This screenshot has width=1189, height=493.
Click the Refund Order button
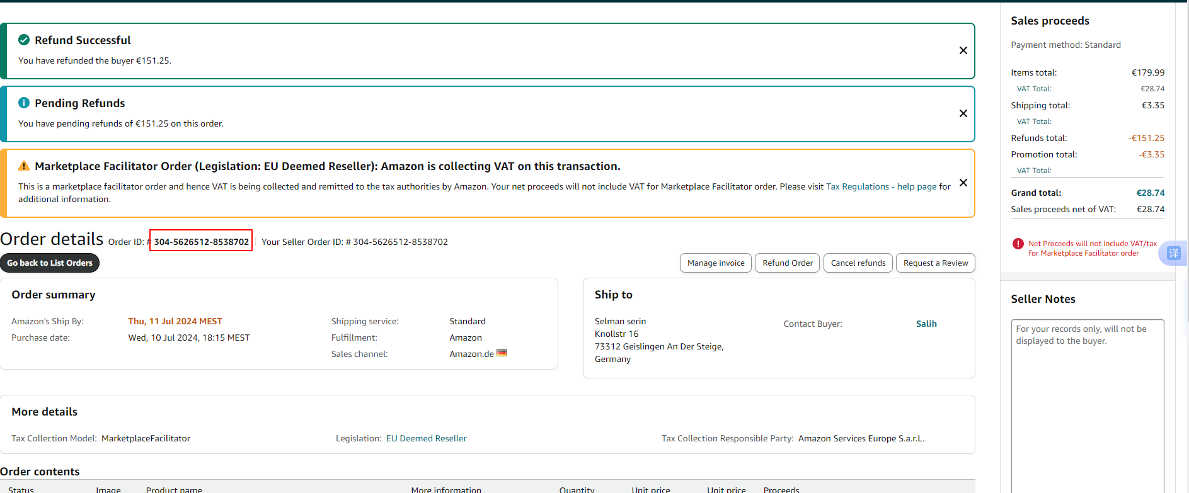tap(787, 263)
